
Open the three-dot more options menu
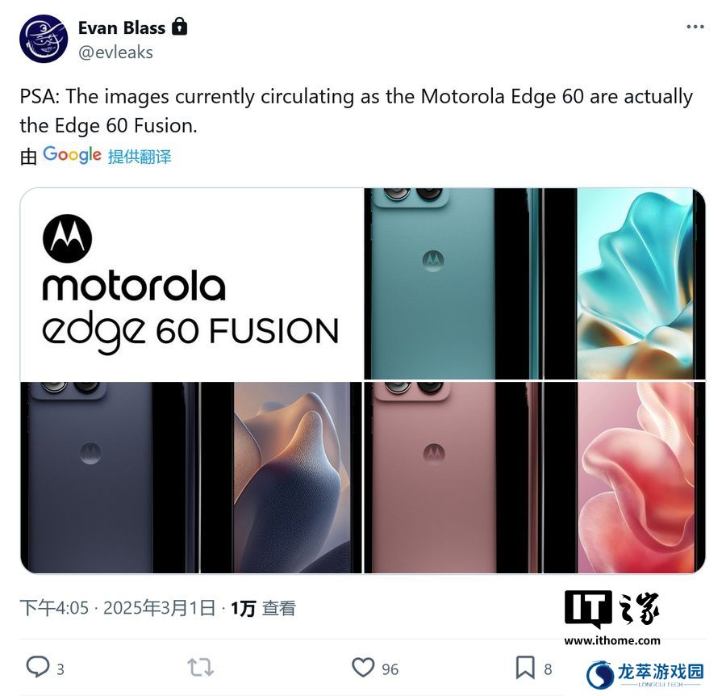pos(695,27)
